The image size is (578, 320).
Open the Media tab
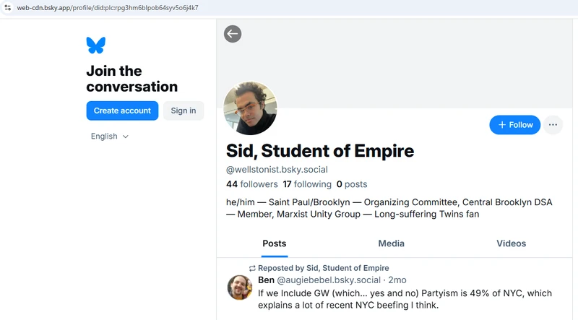coord(391,243)
